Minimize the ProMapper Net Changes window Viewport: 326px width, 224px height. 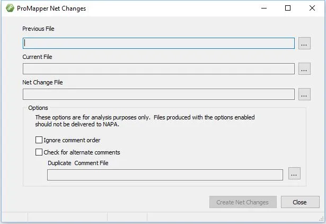[x=263, y=8]
